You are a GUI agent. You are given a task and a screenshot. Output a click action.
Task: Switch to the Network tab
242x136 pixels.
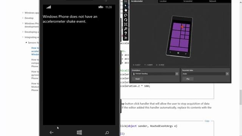click(213, 1)
